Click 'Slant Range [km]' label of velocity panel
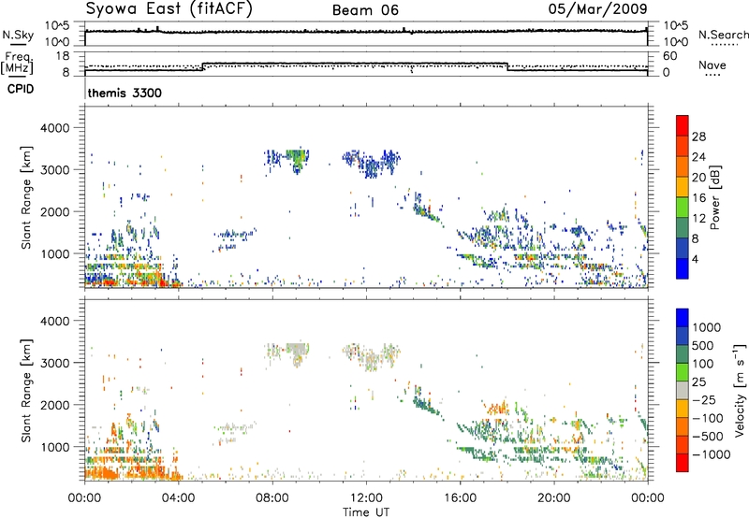The image size is (749, 518). pos(26,391)
